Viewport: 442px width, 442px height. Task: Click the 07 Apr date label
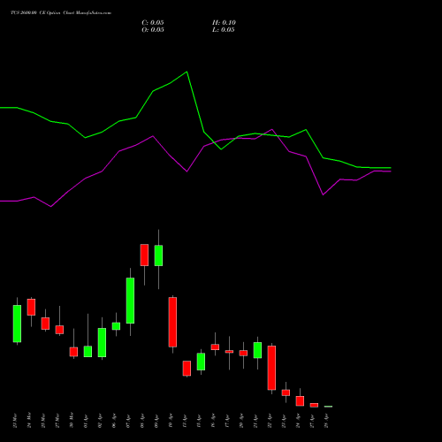point(128,421)
